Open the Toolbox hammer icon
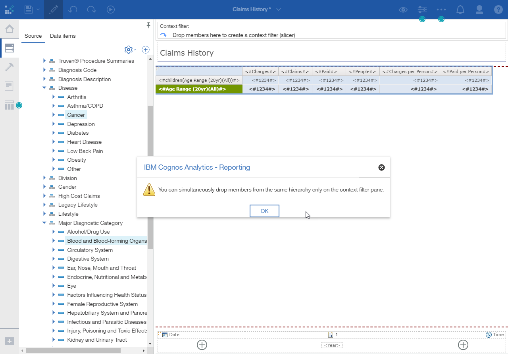 (x=9, y=67)
